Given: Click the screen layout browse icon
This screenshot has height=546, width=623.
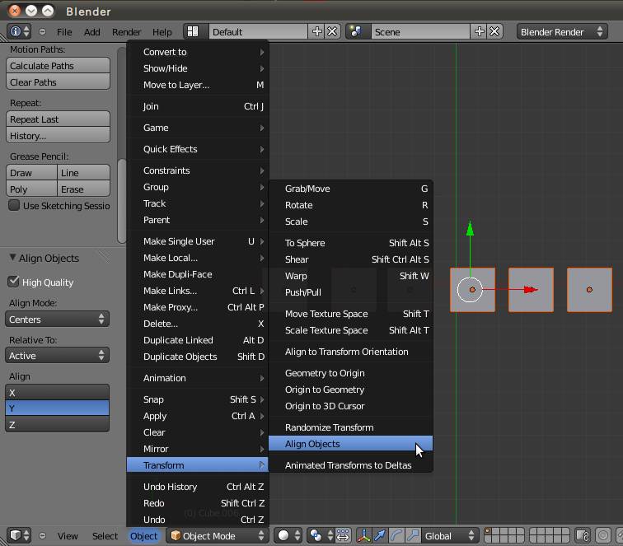Looking at the screenshot, I should coord(193,32).
